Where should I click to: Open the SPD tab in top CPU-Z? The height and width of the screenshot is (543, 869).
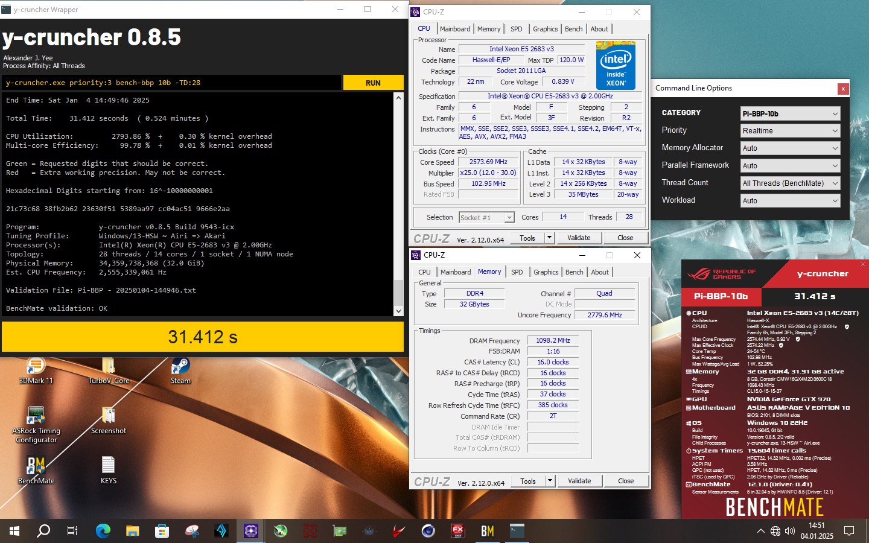tap(517, 29)
